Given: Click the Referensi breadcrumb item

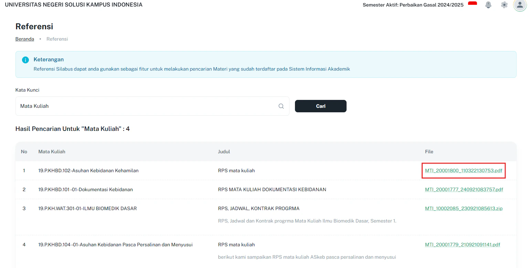Looking at the screenshot, I should click(x=57, y=39).
